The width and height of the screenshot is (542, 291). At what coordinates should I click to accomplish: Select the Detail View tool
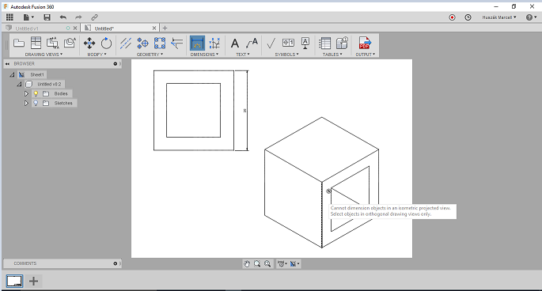70,43
